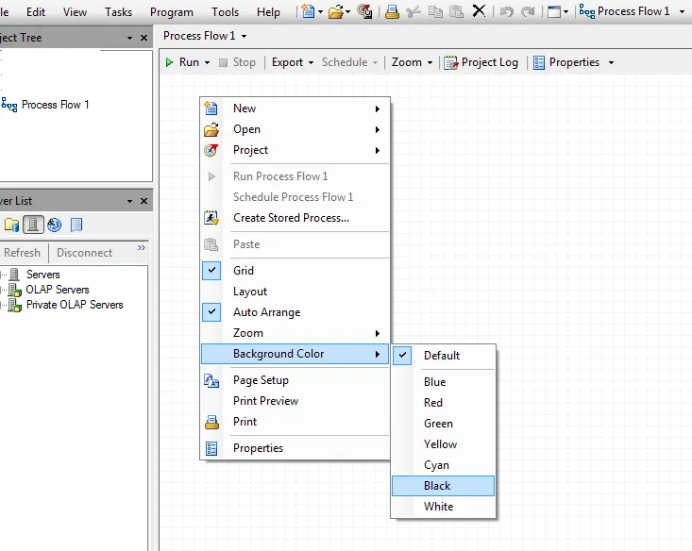Click the Page Setup icon in menu

[x=211, y=380]
